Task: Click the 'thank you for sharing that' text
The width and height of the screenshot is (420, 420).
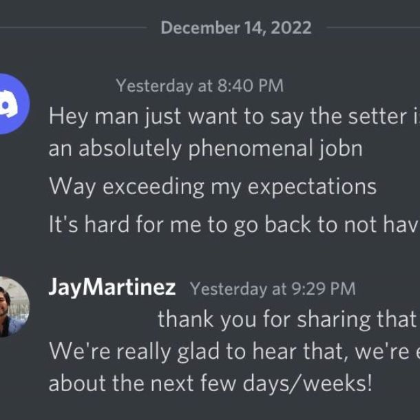Action: pos(287,319)
